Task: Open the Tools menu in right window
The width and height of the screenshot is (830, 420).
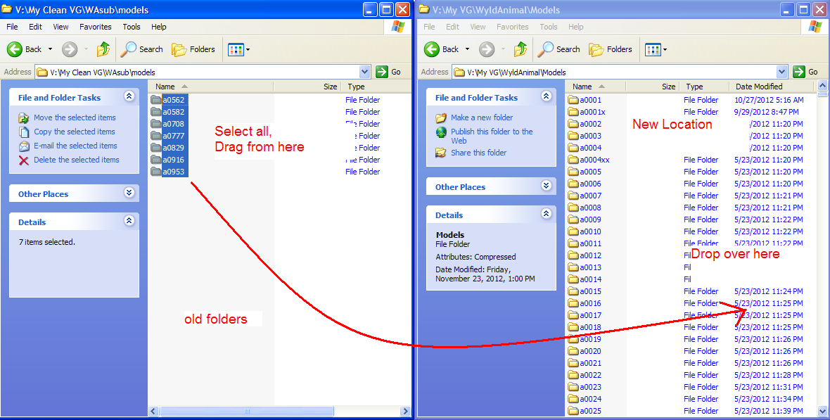Action: [549, 27]
